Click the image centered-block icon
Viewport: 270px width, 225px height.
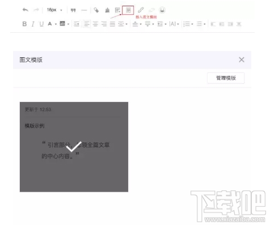click(239, 24)
